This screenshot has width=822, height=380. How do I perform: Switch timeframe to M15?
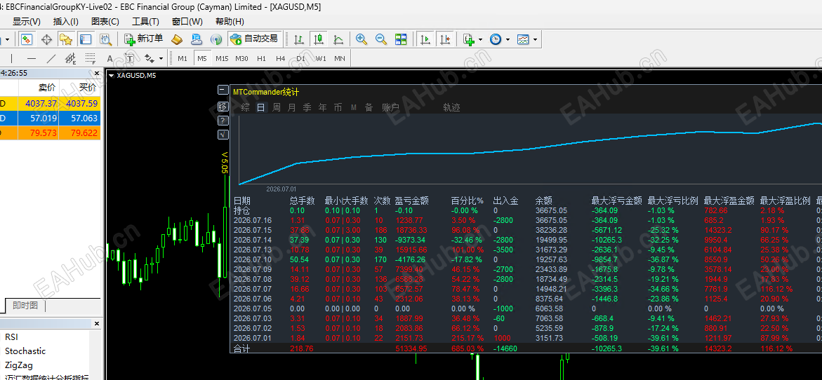tap(222, 58)
